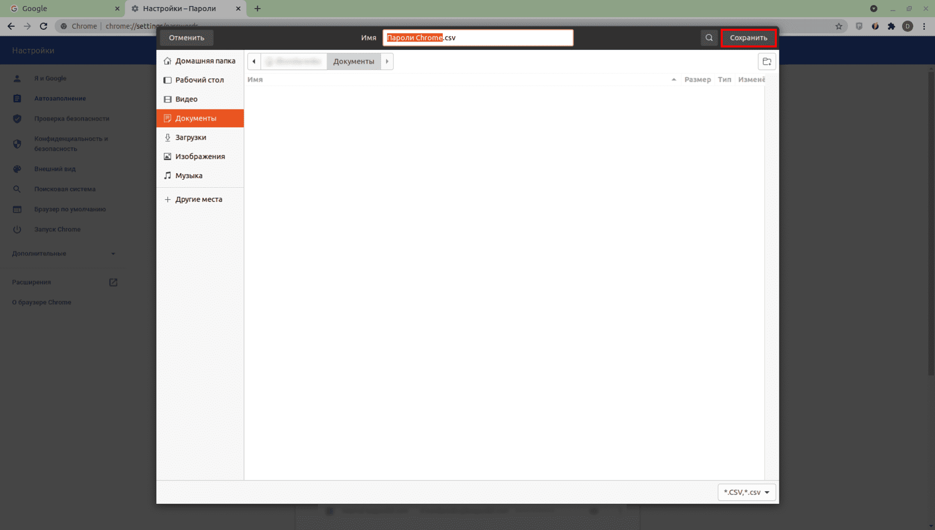Click the profile avatar icon
The image size is (935, 530).
coord(908,26)
